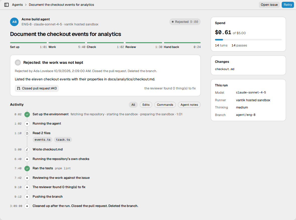
Task: Click the pnpm lint command text
Action: [63, 168]
